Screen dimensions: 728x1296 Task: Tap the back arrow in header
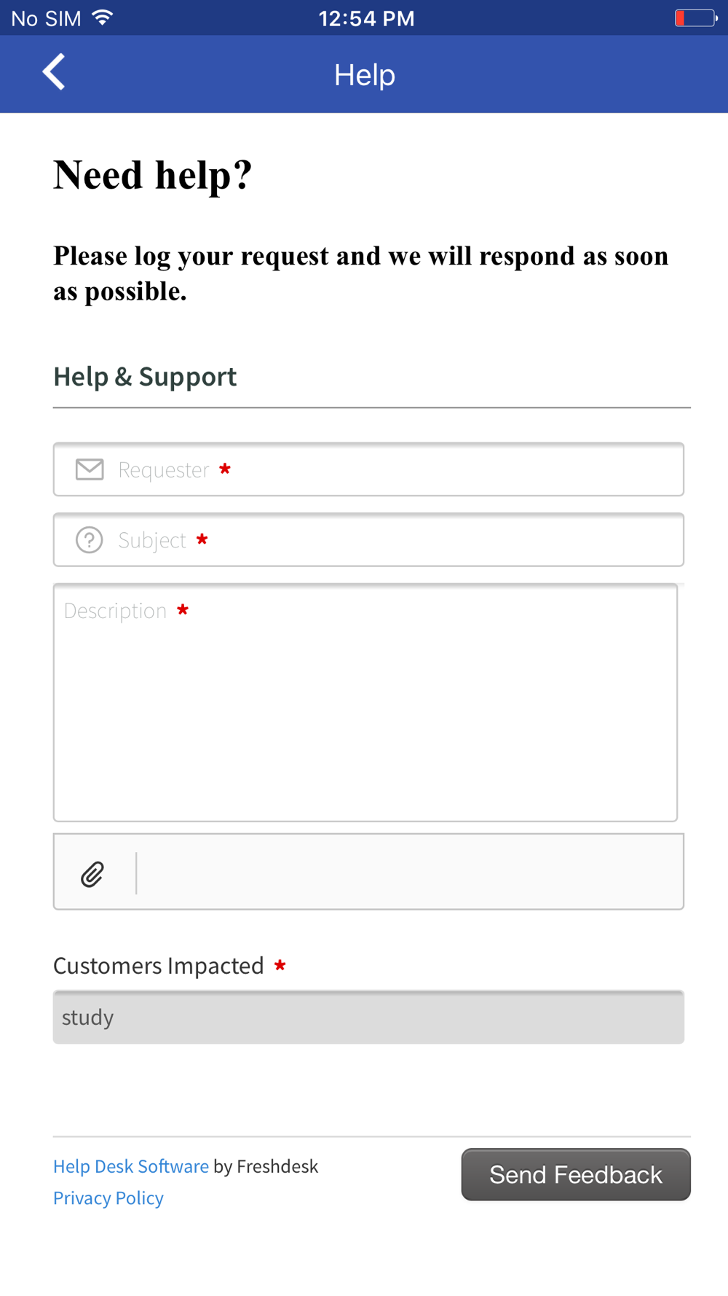click(54, 72)
